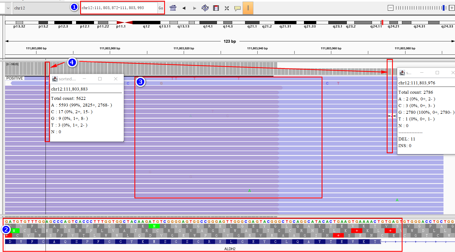Click the IGV icon in the sorted popup titlebar
This screenshot has width=455, height=252.
[x=55, y=79]
